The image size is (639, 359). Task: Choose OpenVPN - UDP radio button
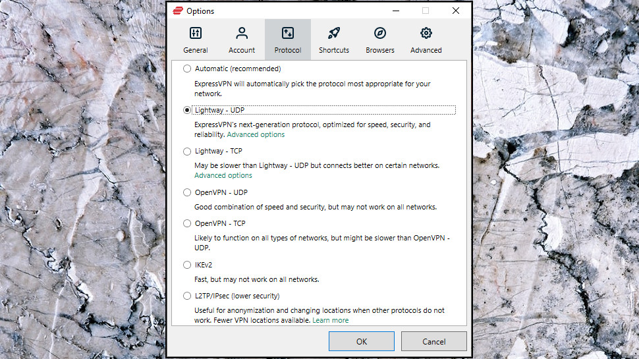187,192
